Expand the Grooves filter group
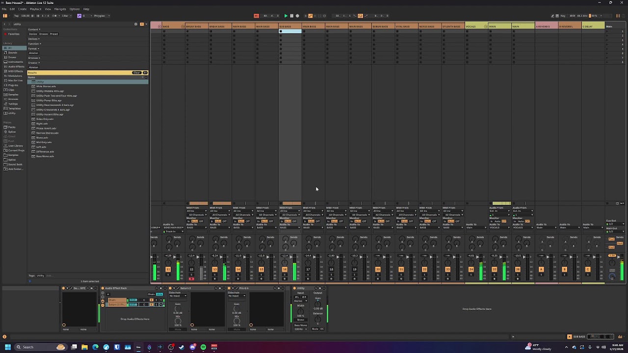The width and height of the screenshot is (628, 353). 34,58
